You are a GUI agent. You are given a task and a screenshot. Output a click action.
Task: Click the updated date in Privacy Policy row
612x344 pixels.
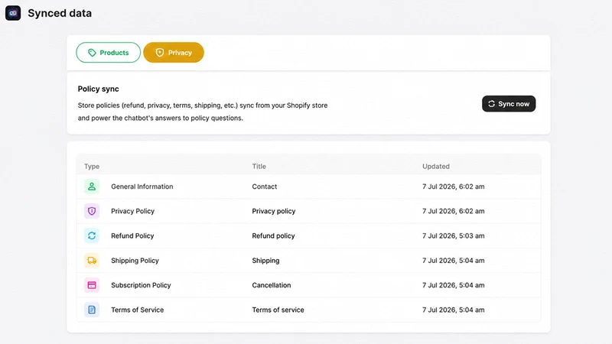pos(453,211)
